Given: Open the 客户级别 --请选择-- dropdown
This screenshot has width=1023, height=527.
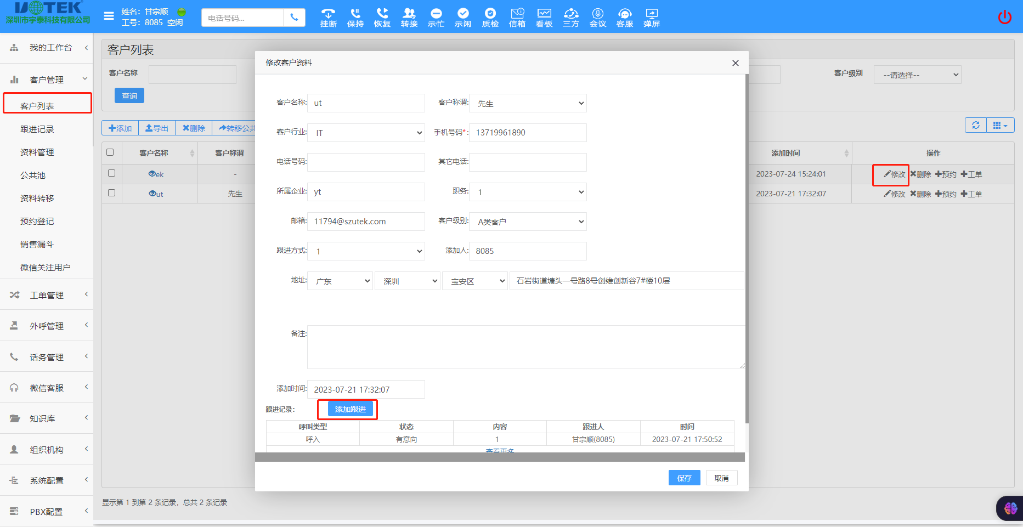Looking at the screenshot, I should coord(917,74).
